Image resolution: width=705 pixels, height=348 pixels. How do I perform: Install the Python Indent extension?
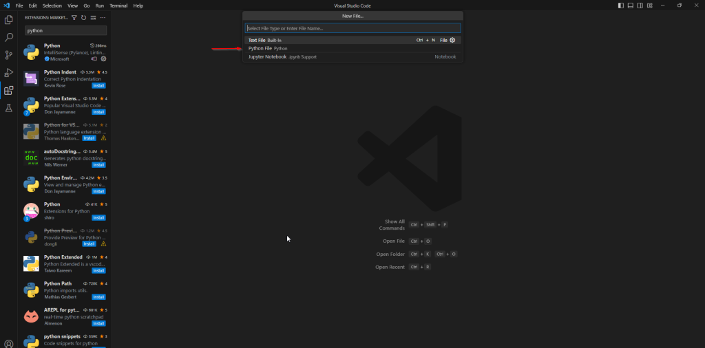tap(98, 85)
